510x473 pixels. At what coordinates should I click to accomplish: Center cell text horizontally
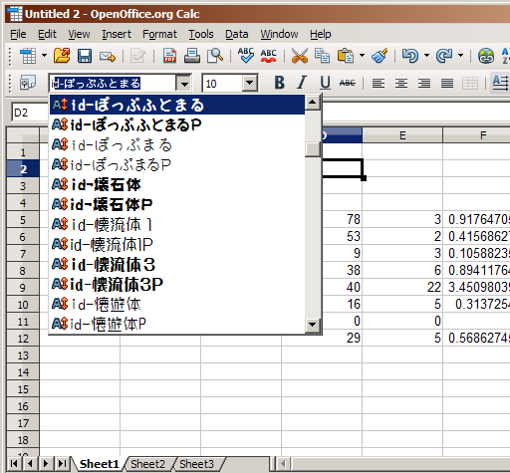pos(401,83)
